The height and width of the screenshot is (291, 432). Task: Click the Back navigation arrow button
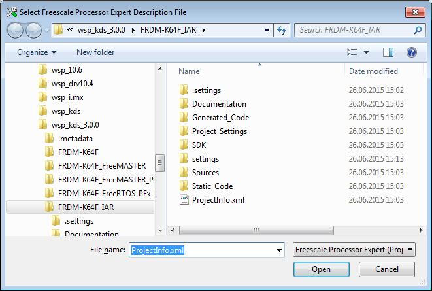[x=16, y=30]
